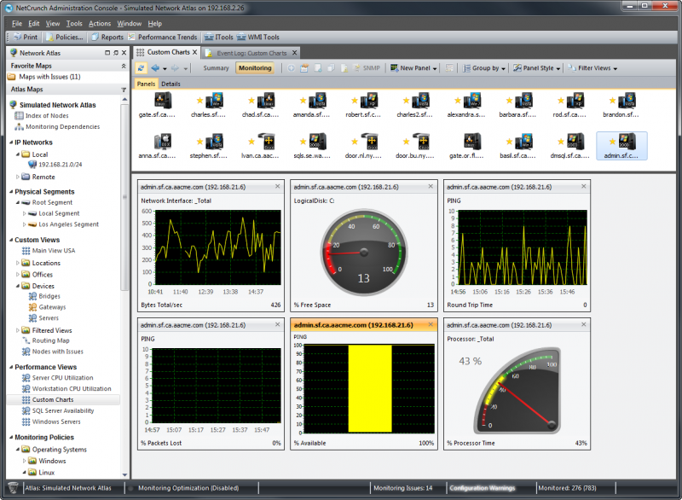Image resolution: width=682 pixels, height=500 pixels.
Task: Expand the Los Angeles Segment node
Action: (x=25, y=224)
